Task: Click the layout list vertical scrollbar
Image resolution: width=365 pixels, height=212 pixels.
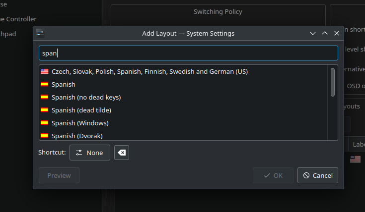Action: tap(332, 82)
